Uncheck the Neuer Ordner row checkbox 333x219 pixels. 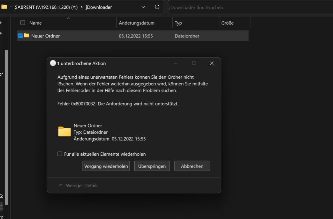pos(20,36)
